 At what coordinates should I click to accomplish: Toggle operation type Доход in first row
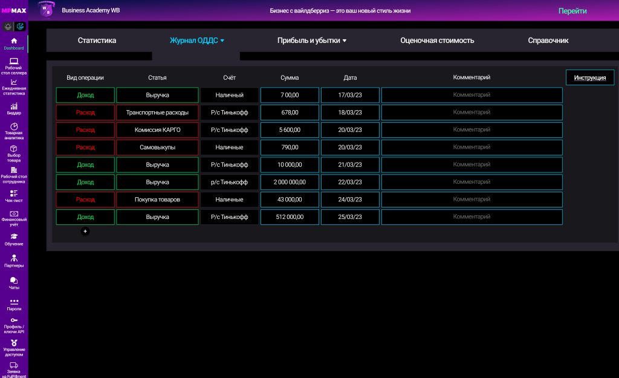click(85, 95)
